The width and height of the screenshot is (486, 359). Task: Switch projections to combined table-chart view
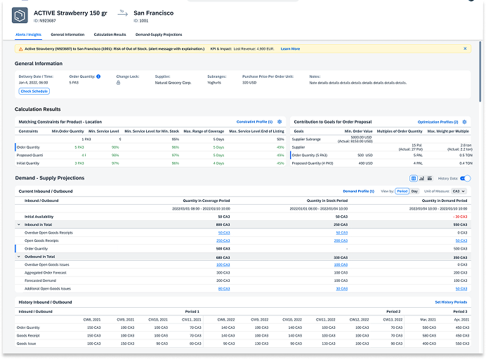(430, 178)
